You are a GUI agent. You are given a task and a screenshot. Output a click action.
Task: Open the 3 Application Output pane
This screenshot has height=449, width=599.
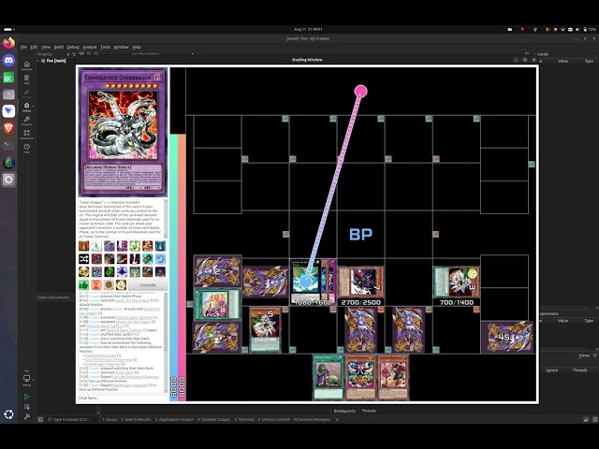tap(174, 419)
